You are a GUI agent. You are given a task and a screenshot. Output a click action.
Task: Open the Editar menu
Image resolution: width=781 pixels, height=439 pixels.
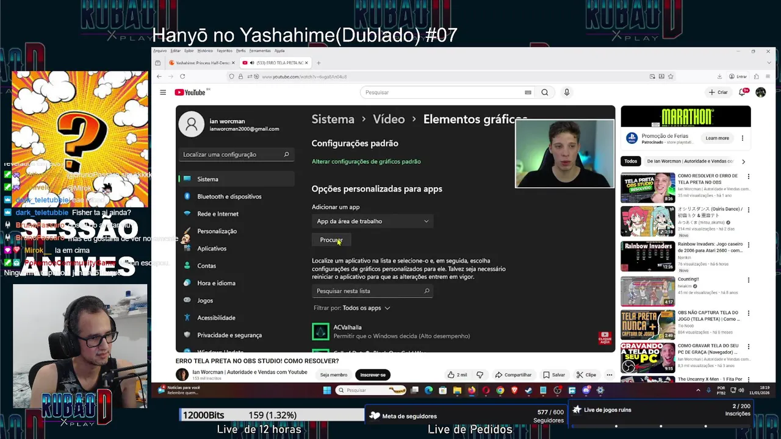175,51
